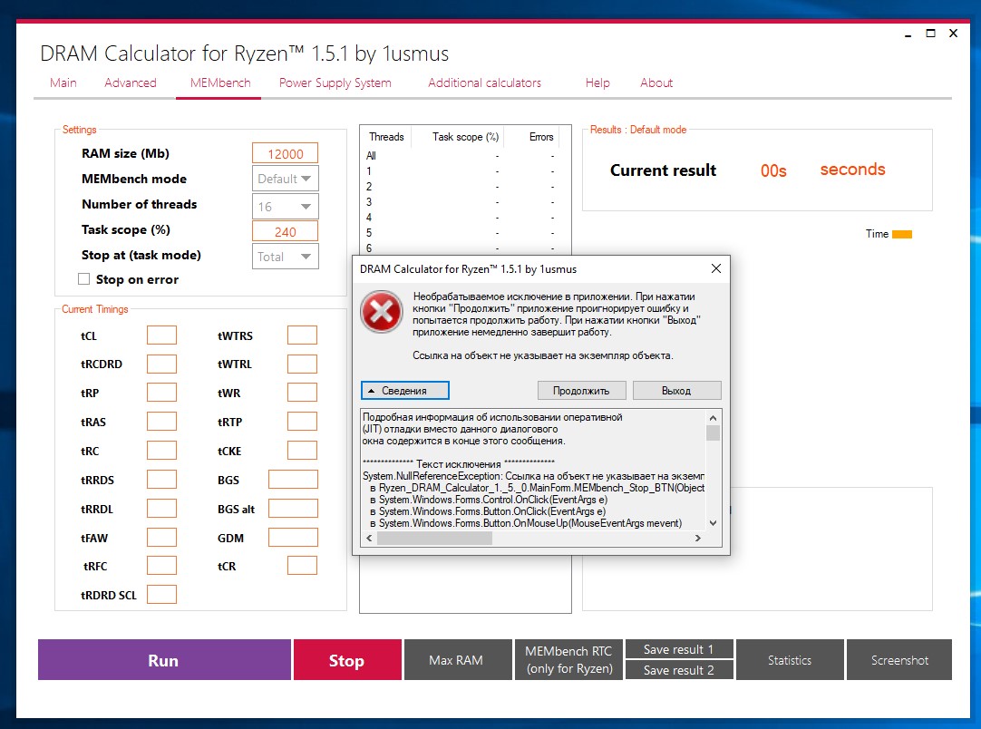Click the tRFC timing field

[161, 565]
